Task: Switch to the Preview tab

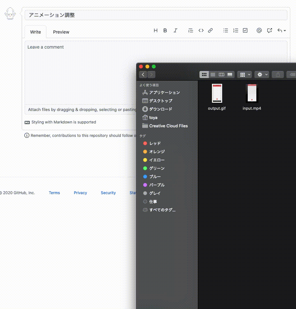Action: click(x=61, y=32)
